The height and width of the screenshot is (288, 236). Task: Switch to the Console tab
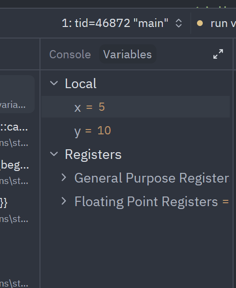click(70, 54)
